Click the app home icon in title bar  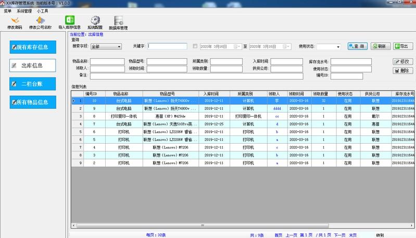click(3, 3)
